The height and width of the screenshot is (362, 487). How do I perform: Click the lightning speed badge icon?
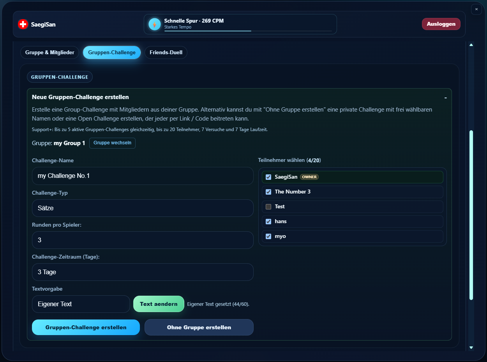tap(155, 24)
